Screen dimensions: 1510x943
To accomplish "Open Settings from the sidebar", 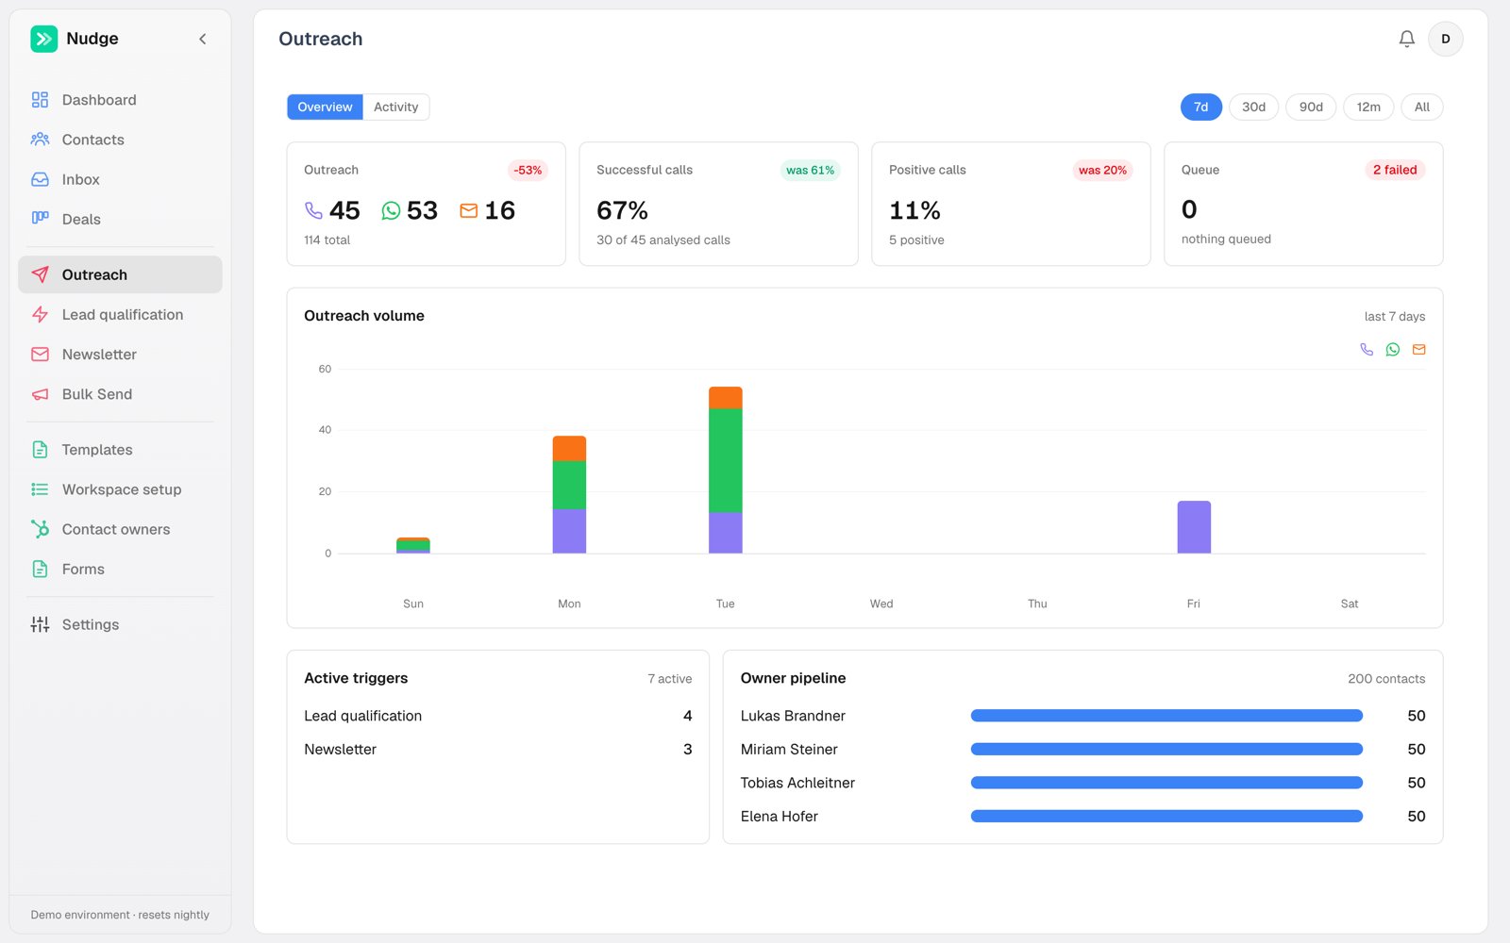I will tap(120, 624).
